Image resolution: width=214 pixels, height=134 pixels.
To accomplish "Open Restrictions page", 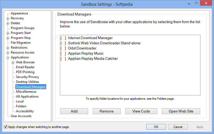I will click(x=19, y=48).
